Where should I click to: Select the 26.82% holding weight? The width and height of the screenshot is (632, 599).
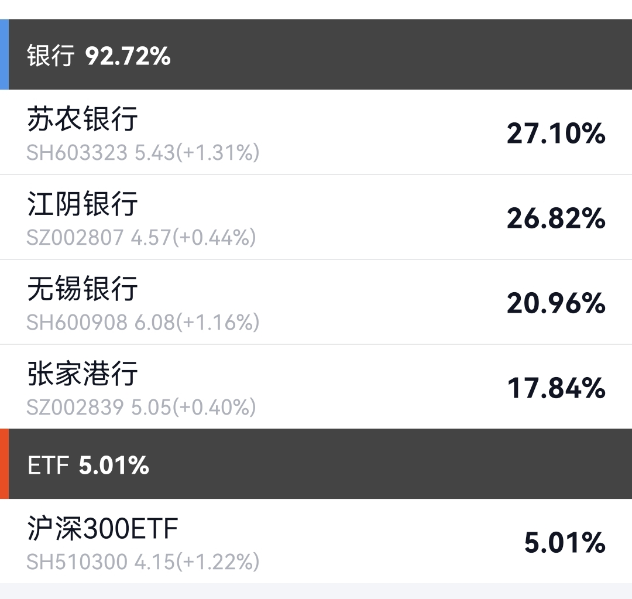point(555,218)
